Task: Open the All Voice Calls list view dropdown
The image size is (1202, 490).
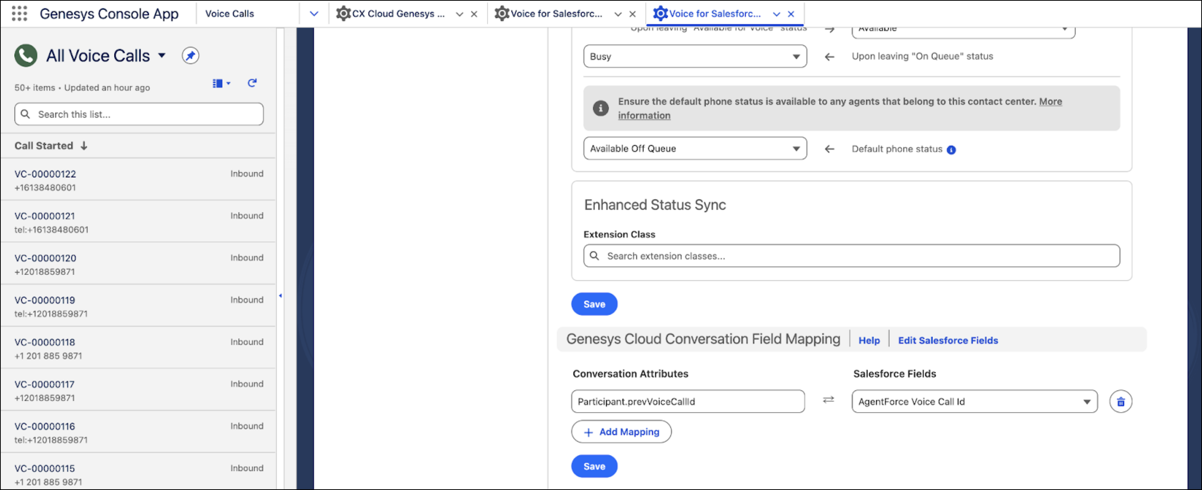Action: click(162, 55)
